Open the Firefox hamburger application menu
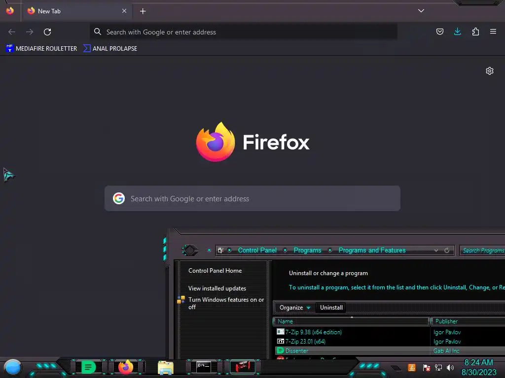 click(493, 31)
